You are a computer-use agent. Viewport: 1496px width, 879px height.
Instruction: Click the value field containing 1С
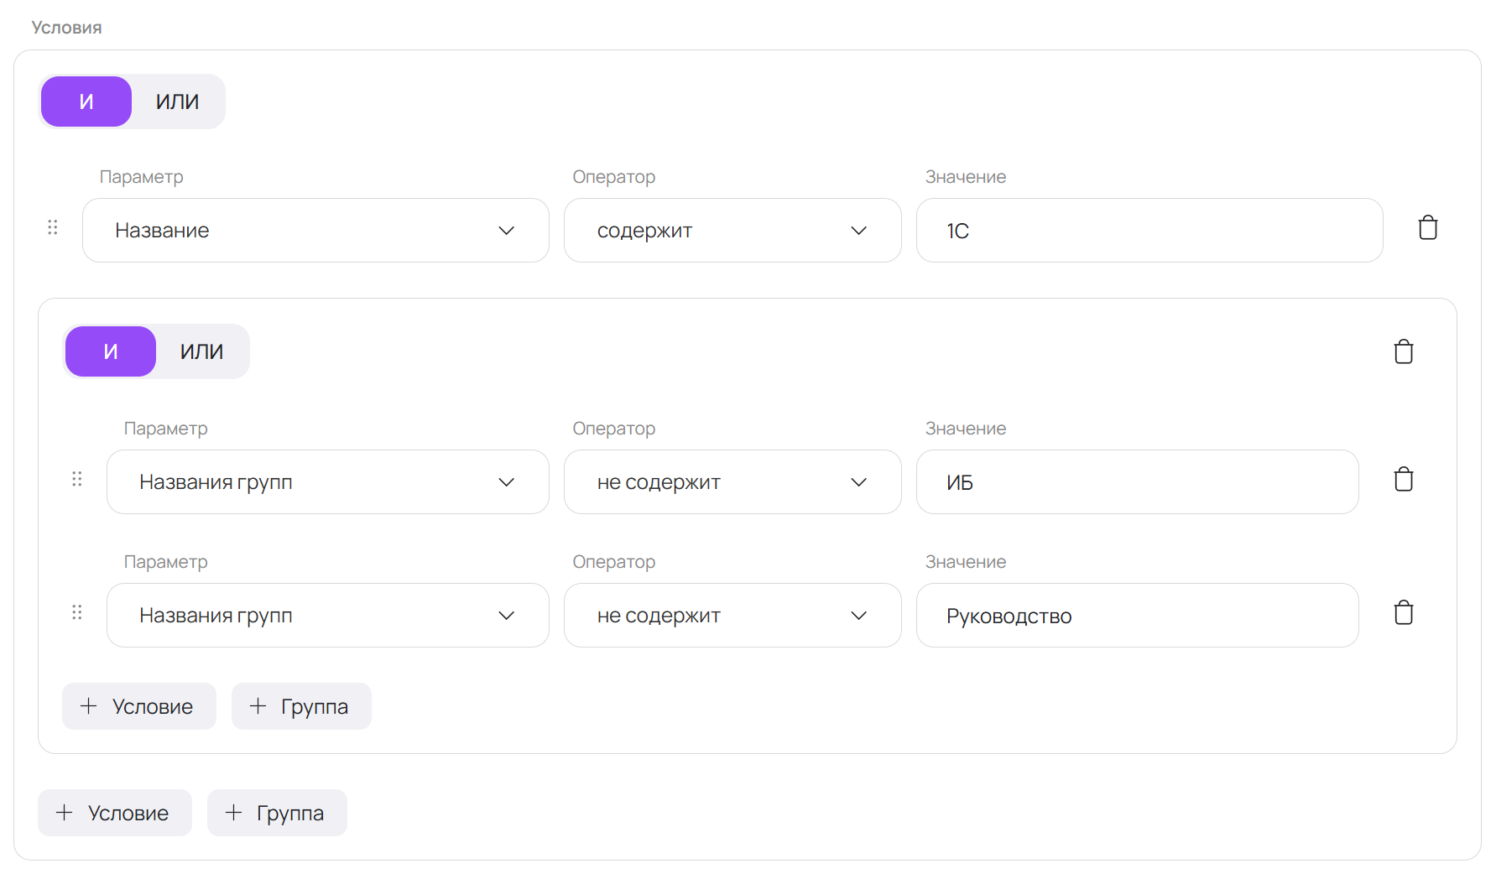point(1149,231)
